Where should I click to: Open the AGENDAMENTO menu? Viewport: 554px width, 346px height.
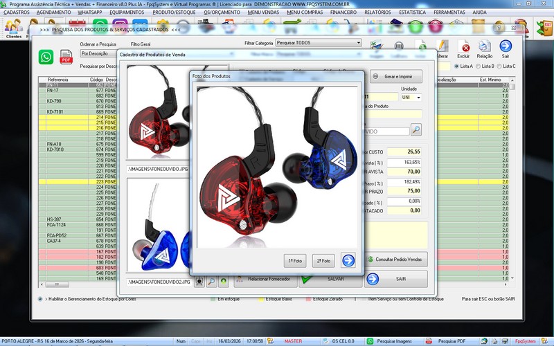[x=54, y=12]
